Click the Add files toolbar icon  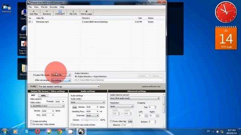(x=34, y=12)
